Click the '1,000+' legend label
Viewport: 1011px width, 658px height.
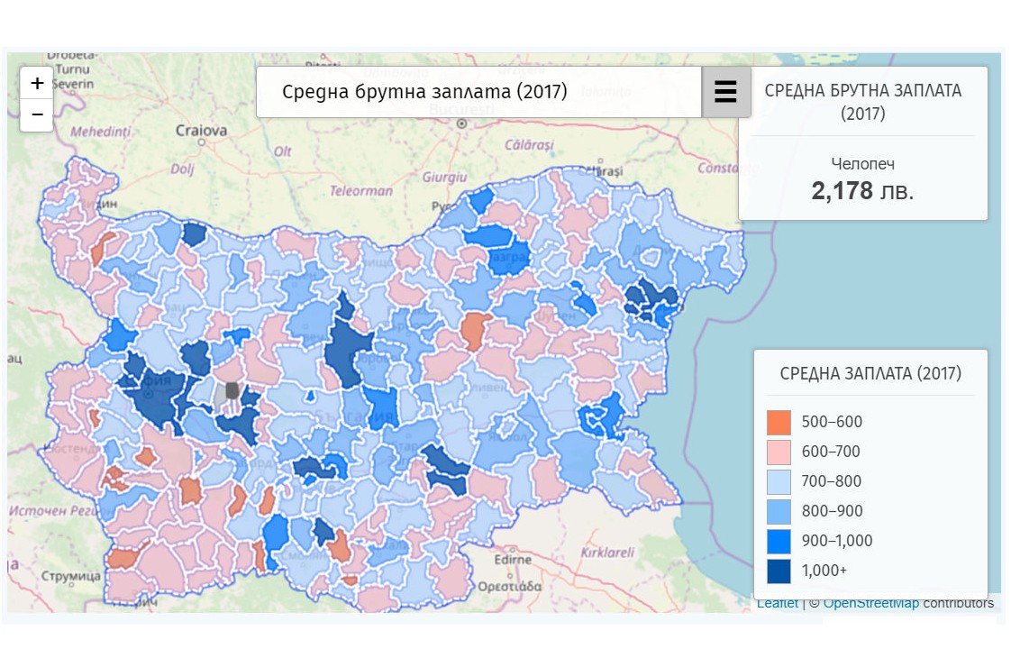(x=824, y=571)
